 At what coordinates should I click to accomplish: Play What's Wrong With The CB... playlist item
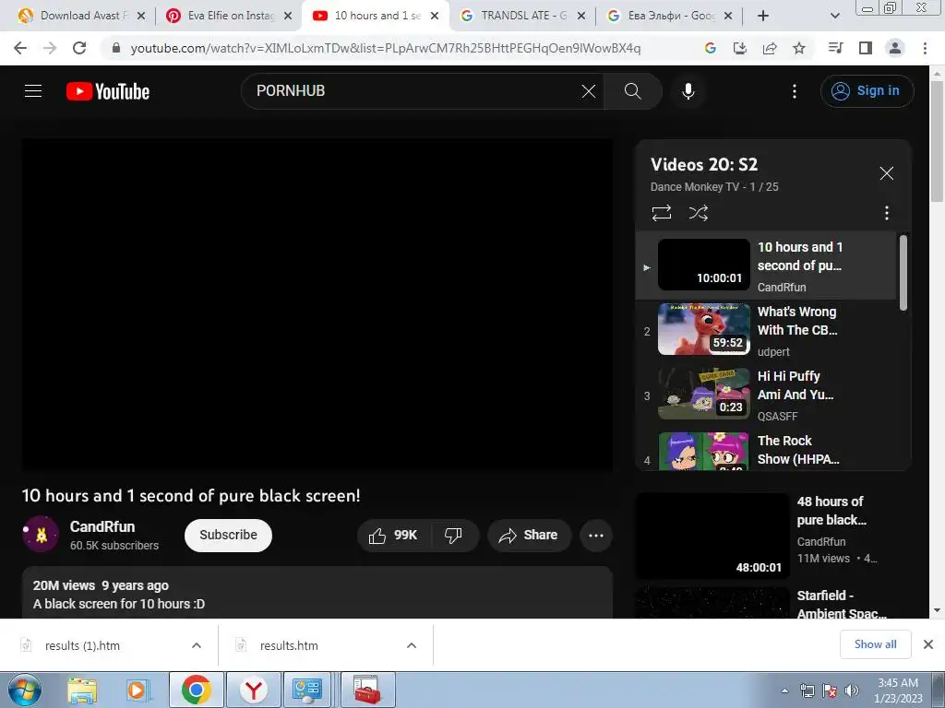coord(766,330)
